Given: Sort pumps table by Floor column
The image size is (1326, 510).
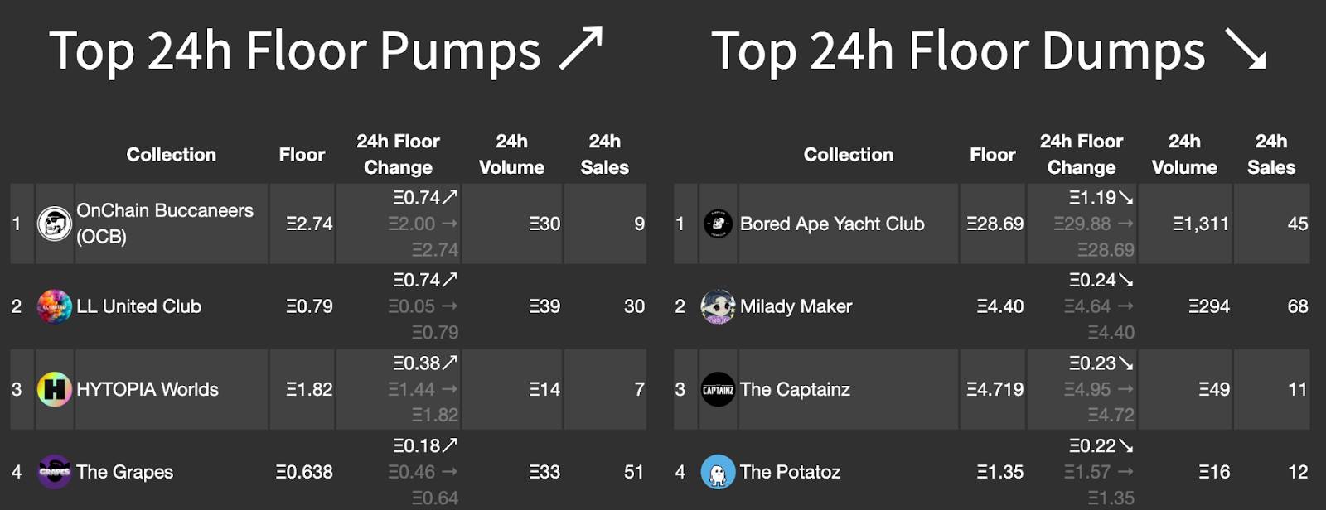Looking at the screenshot, I should point(302,155).
